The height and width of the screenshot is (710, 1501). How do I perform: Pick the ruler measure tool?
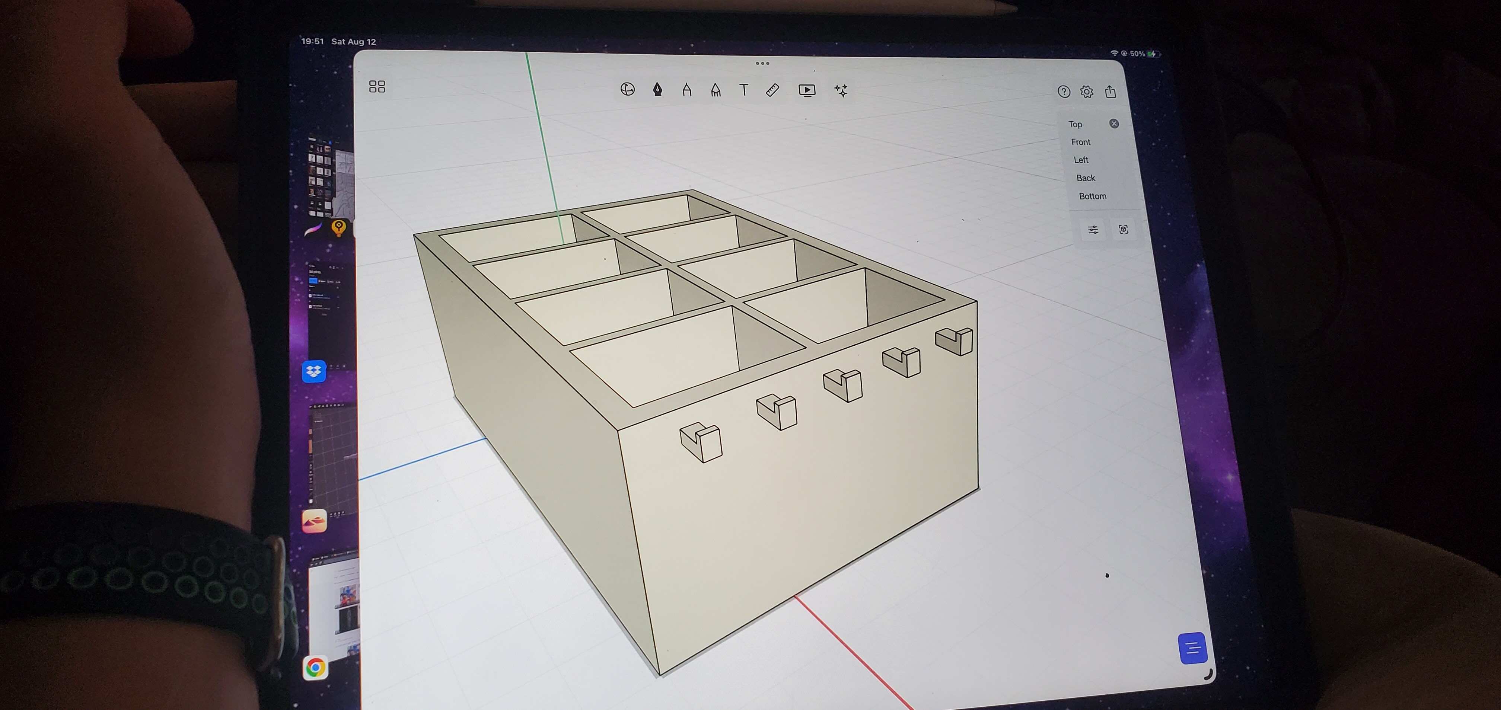[x=772, y=90]
